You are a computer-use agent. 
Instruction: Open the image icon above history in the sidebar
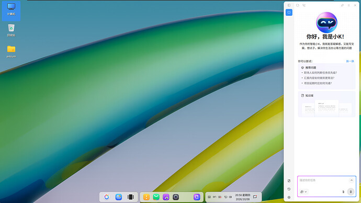(x=289, y=181)
